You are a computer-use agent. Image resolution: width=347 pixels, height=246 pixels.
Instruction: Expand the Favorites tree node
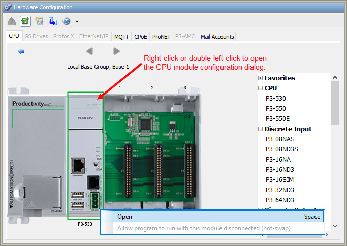pyautogui.click(x=261, y=78)
